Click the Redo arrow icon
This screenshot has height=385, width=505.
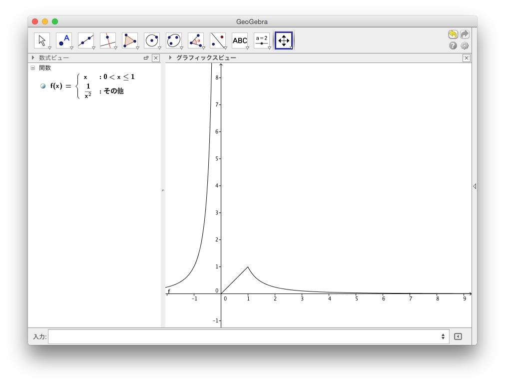point(465,34)
